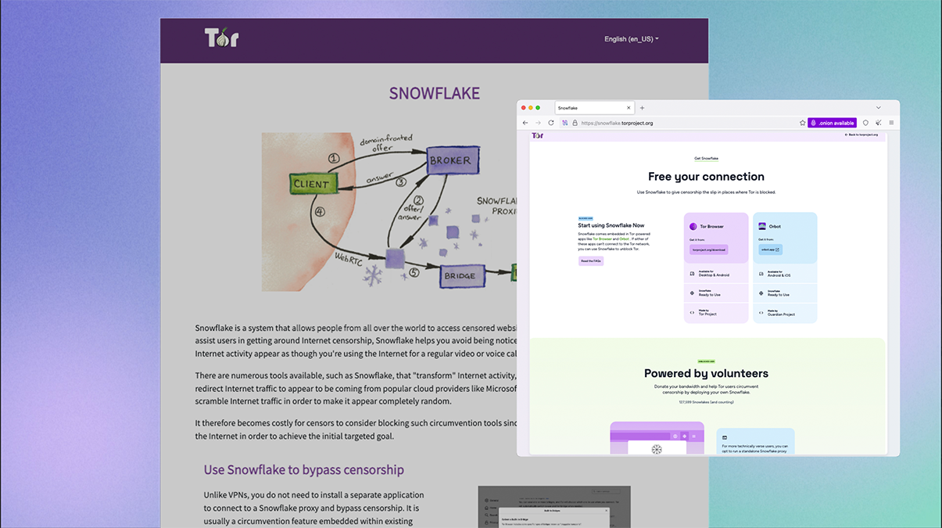
Task: Open the hamburger application menu
Action: [x=890, y=122]
